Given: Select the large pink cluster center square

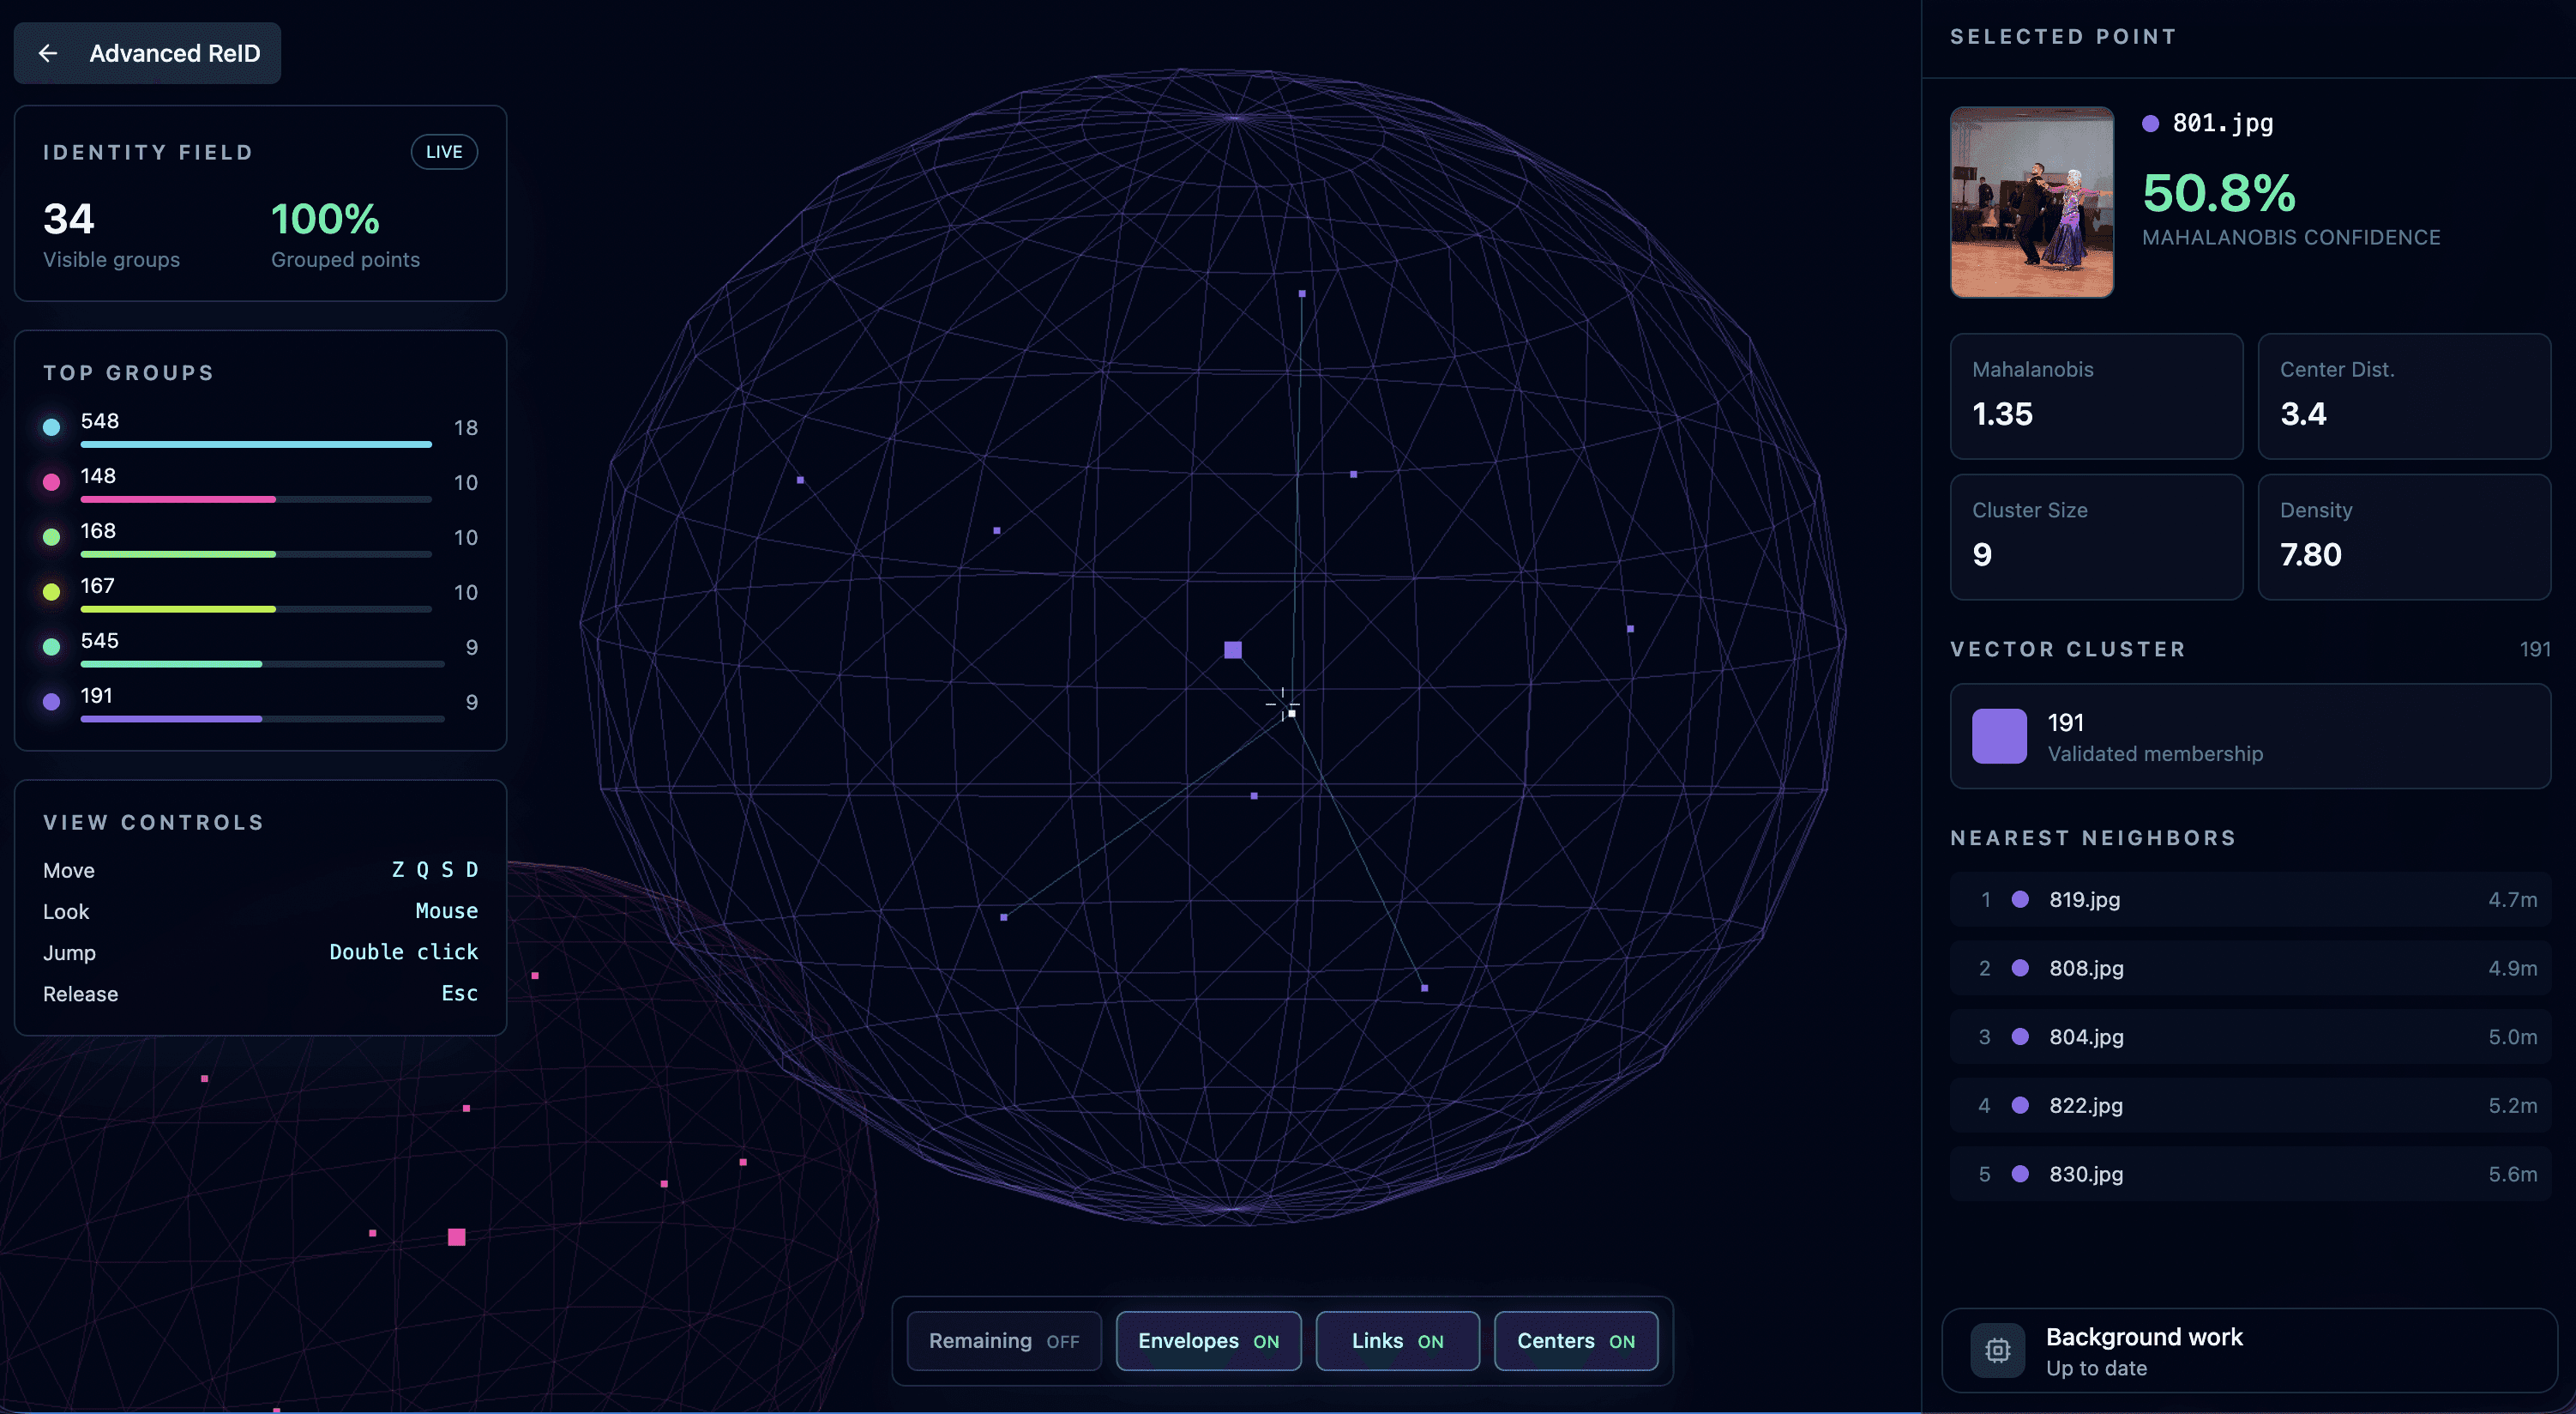Looking at the screenshot, I should point(457,1237).
